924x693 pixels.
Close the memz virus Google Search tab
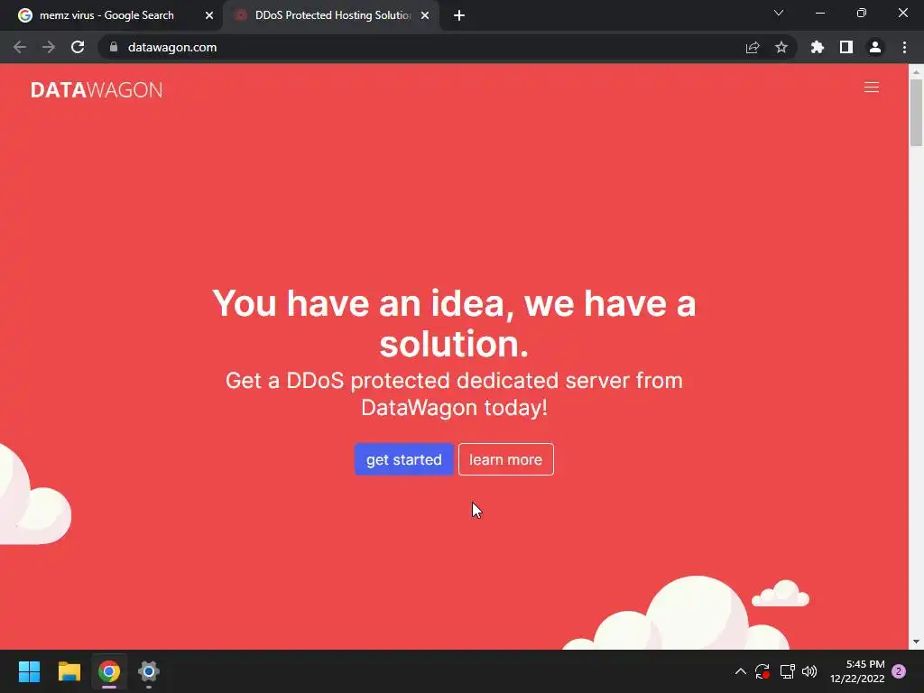tap(209, 15)
